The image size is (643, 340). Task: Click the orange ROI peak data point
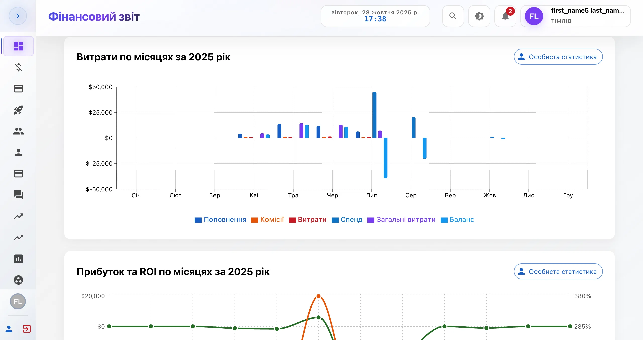[x=318, y=296]
